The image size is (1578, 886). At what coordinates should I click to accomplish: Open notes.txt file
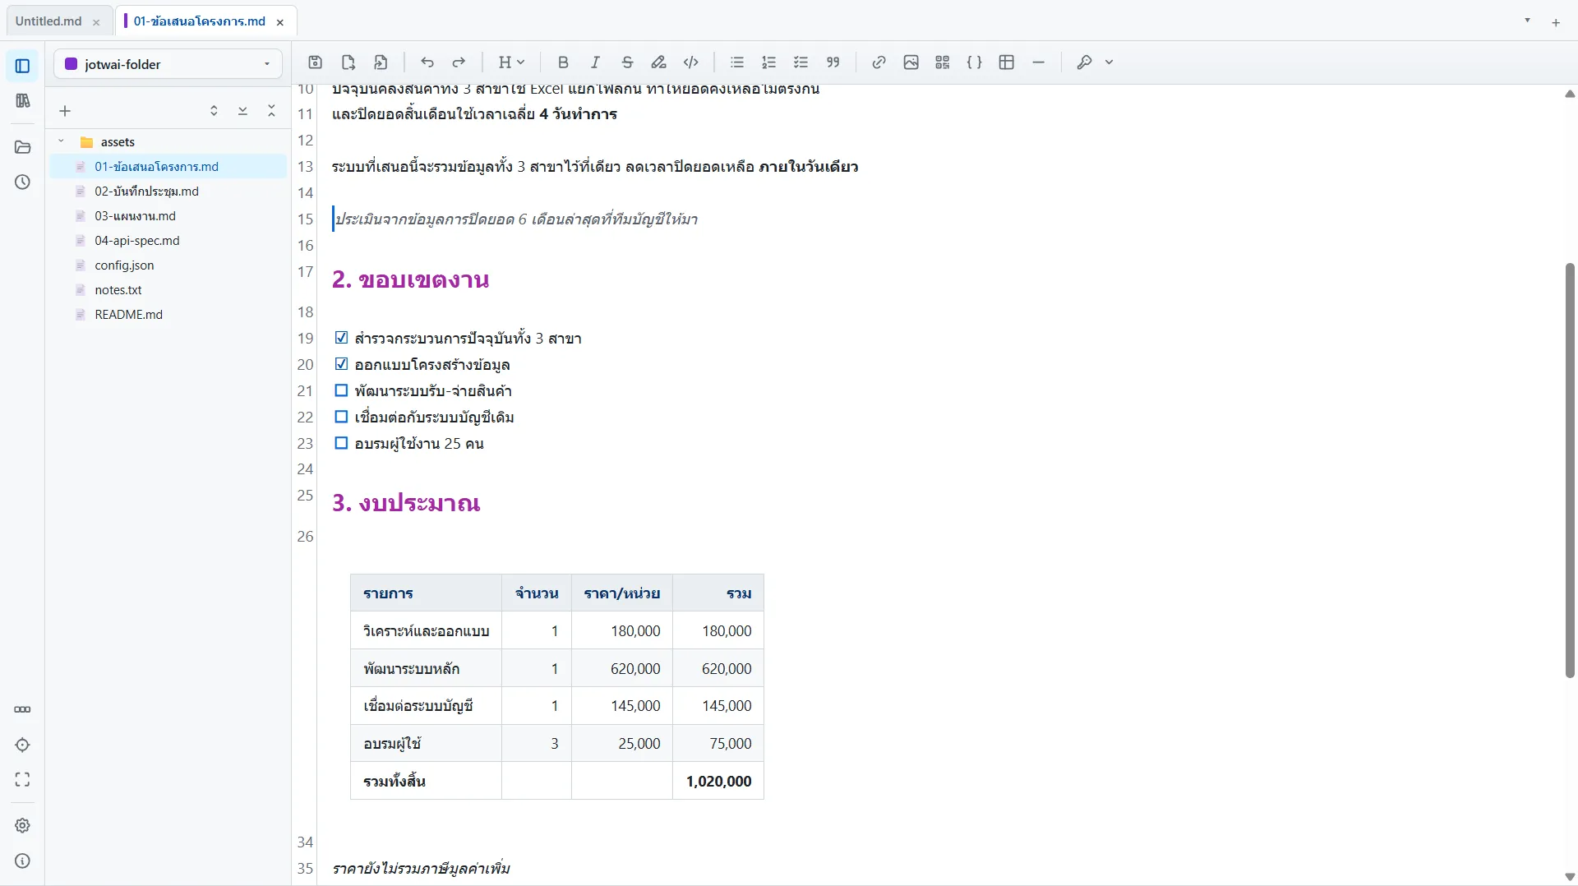(x=168, y=290)
